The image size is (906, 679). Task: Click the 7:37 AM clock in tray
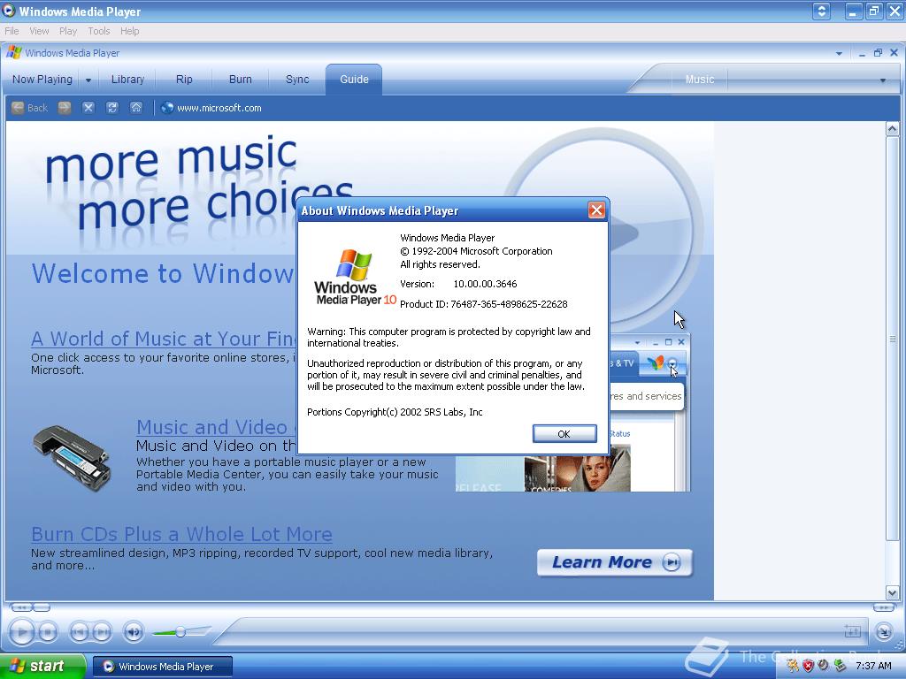pos(873,666)
